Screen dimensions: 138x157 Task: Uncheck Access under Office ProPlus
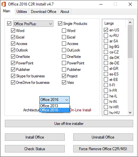pyautogui.click(x=13, y=44)
